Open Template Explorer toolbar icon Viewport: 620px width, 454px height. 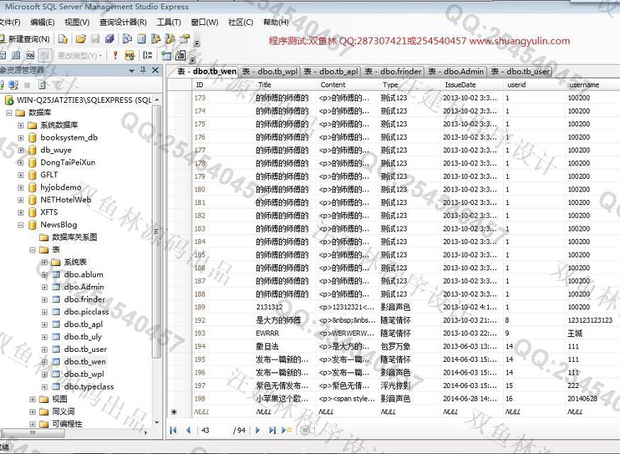pyautogui.click(x=170, y=39)
